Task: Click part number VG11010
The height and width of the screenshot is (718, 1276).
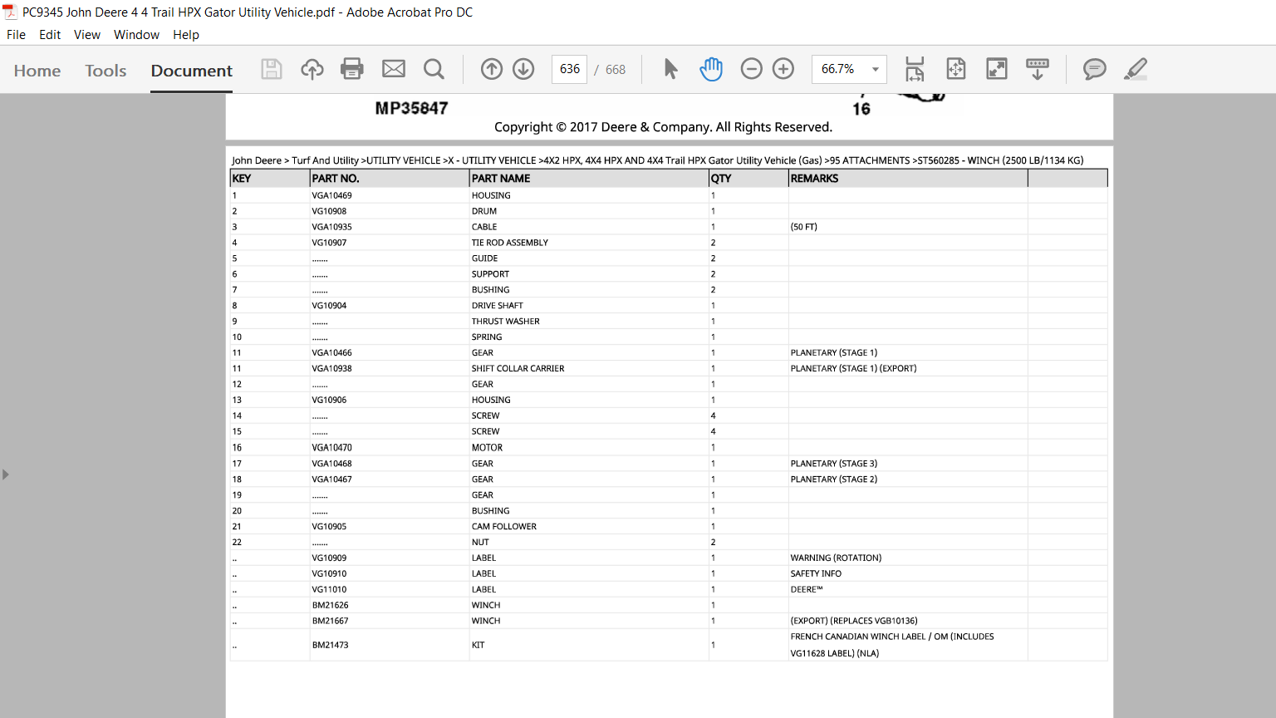Action: 330,590
